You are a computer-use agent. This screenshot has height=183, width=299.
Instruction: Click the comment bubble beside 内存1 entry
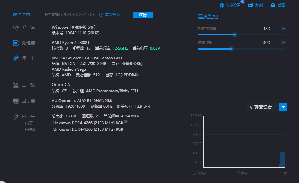click(126, 121)
